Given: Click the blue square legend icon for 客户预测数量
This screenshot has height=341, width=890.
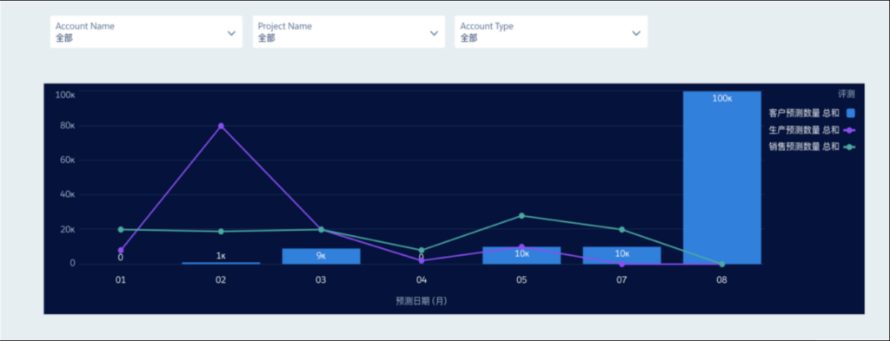Looking at the screenshot, I should [x=850, y=113].
